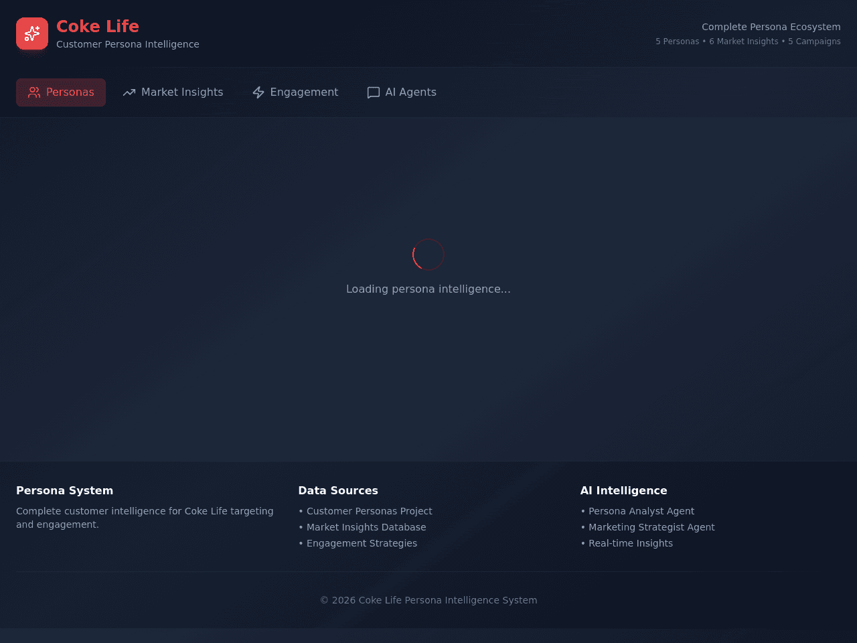Click the Engagement lightning bolt icon
This screenshot has height=643, width=857.
click(258, 92)
